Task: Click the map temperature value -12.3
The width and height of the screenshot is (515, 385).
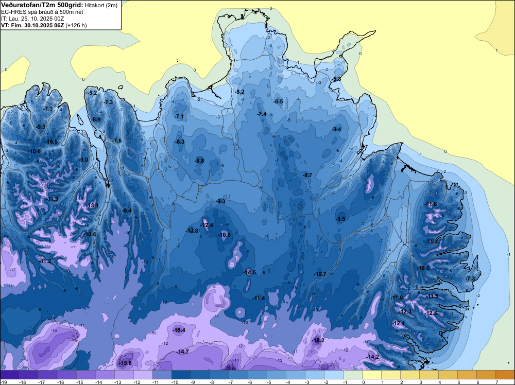Action: pos(405,311)
